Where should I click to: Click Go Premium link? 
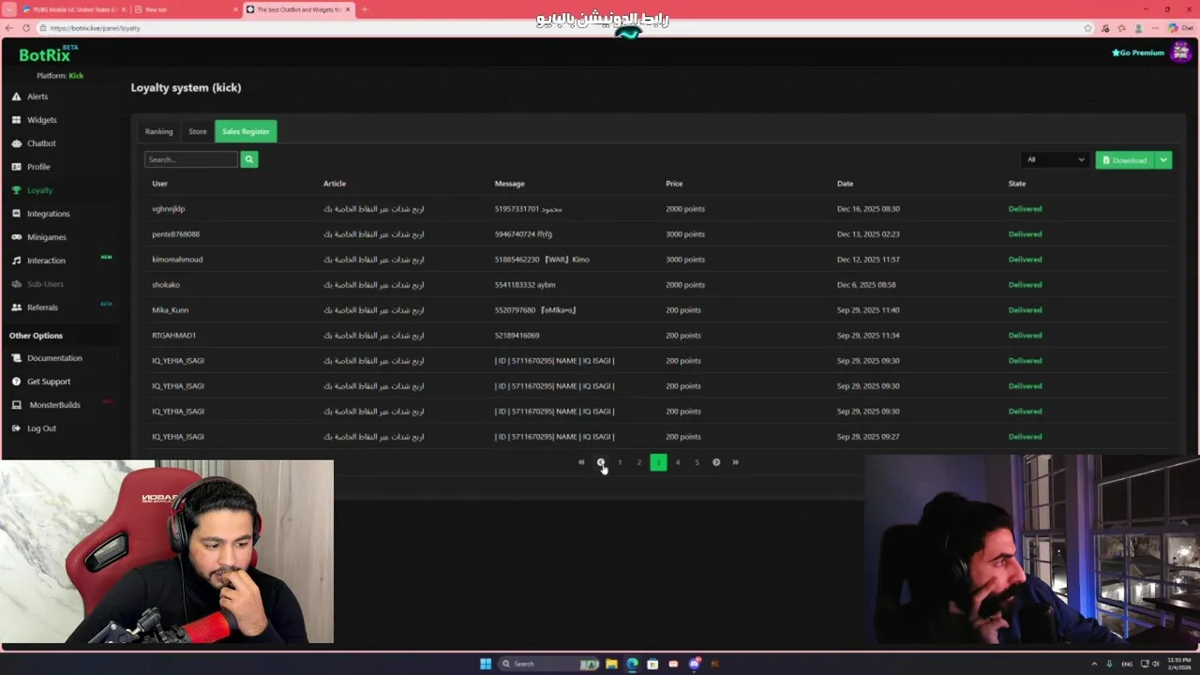[x=1137, y=52]
